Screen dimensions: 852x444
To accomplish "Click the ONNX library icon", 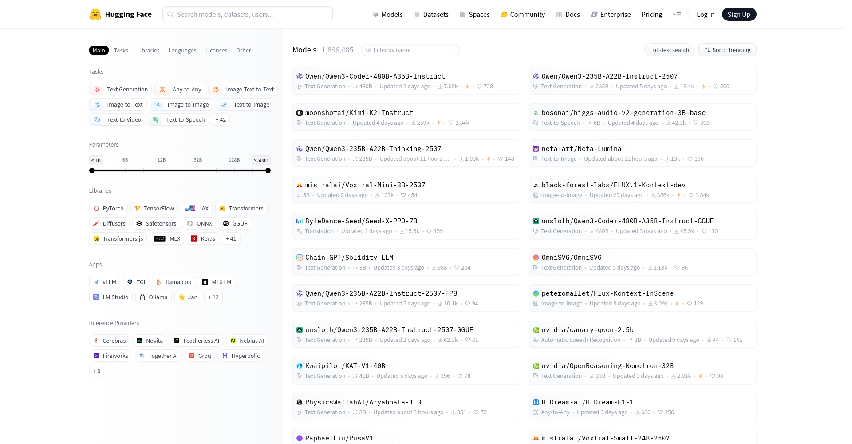I will coord(190,223).
